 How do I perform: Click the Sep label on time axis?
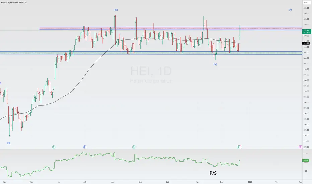coord(140,182)
